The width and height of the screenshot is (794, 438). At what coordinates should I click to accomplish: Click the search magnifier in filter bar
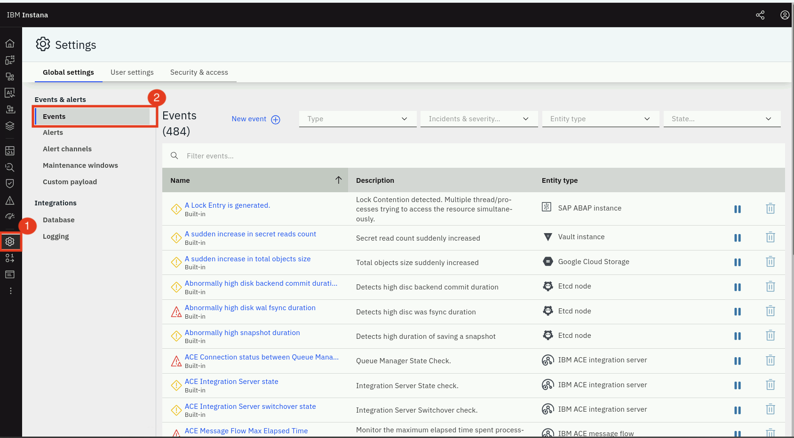click(x=174, y=156)
